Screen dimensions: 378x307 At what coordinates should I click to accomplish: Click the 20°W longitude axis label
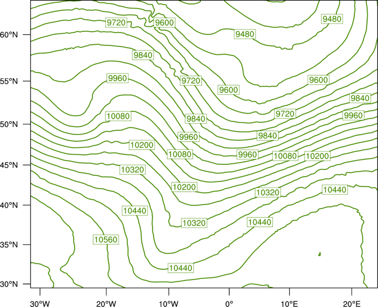click(106, 304)
